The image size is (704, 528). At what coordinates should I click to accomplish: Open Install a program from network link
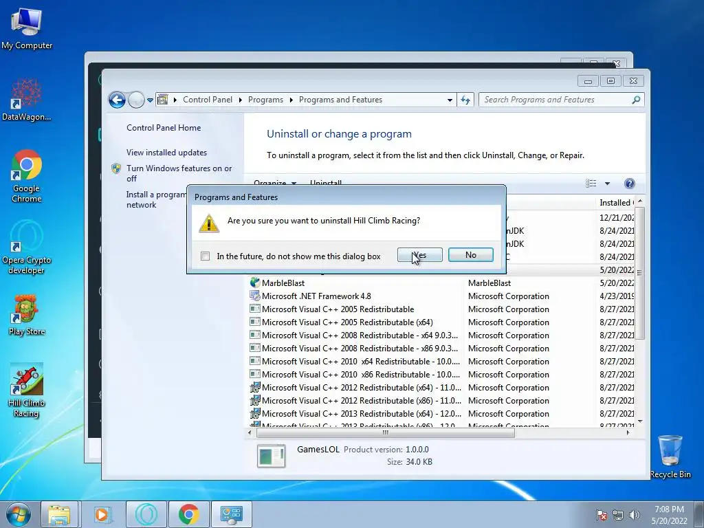click(x=155, y=199)
